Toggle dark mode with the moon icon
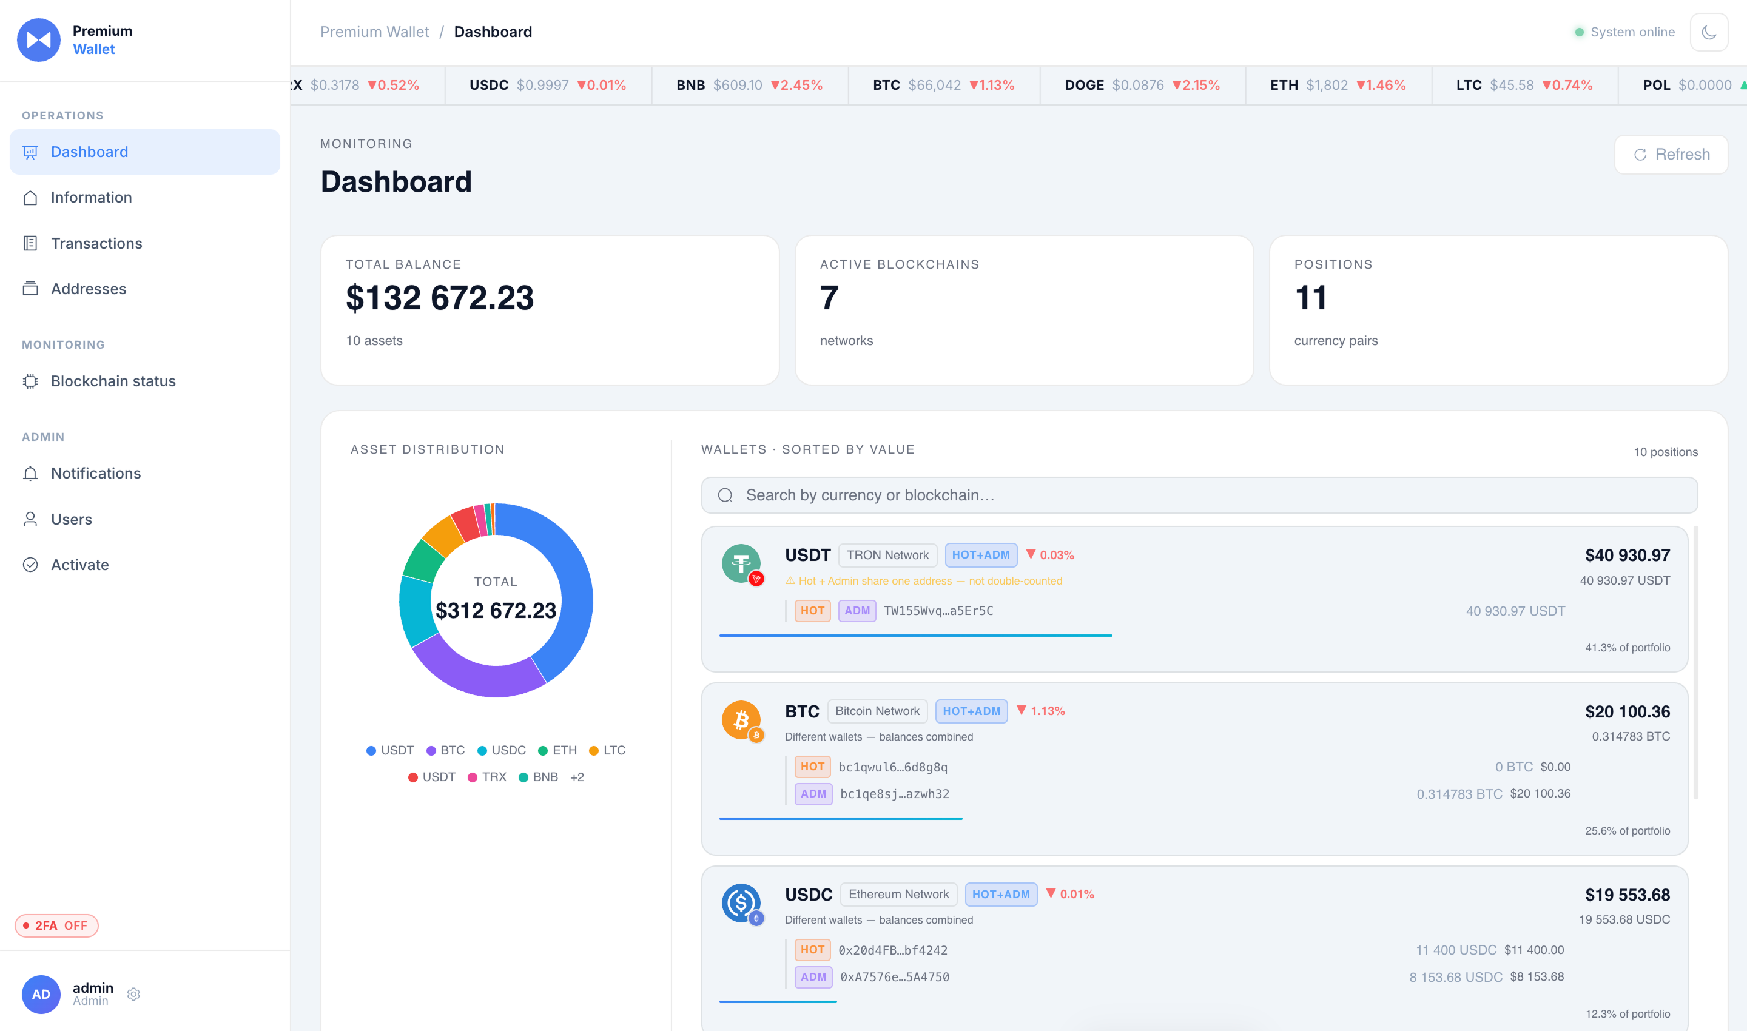 click(x=1709, y=32)
